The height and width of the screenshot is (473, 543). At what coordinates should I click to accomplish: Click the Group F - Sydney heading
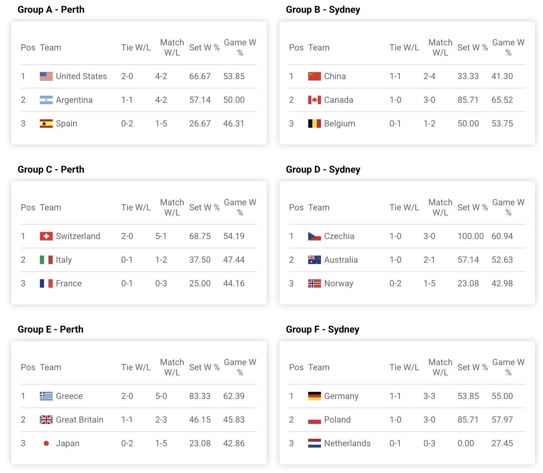pos(322,329)
